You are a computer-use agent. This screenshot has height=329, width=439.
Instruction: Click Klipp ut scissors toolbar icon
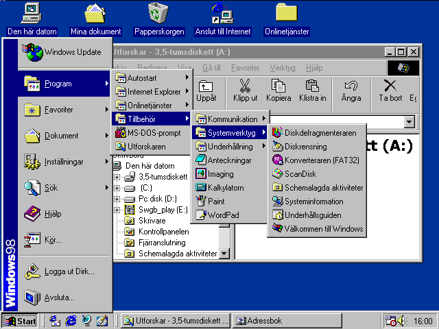click(245, 91)
